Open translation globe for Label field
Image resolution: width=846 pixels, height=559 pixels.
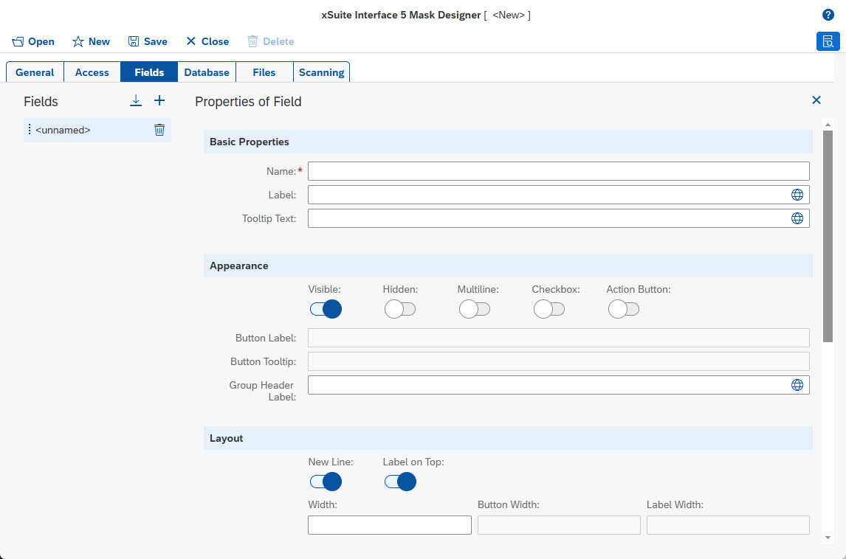pyautogui.click(x=797, y=195)
